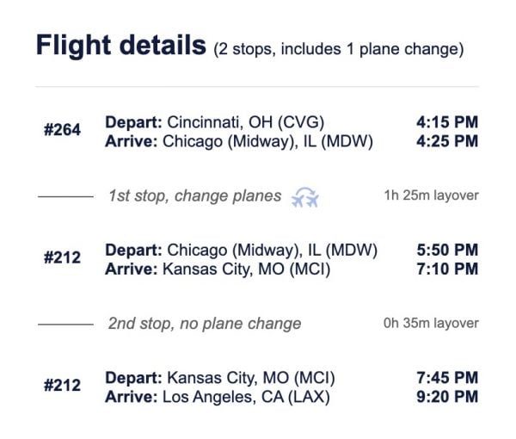Click the plane change icon
516x439 pixels.
(305, 196)
